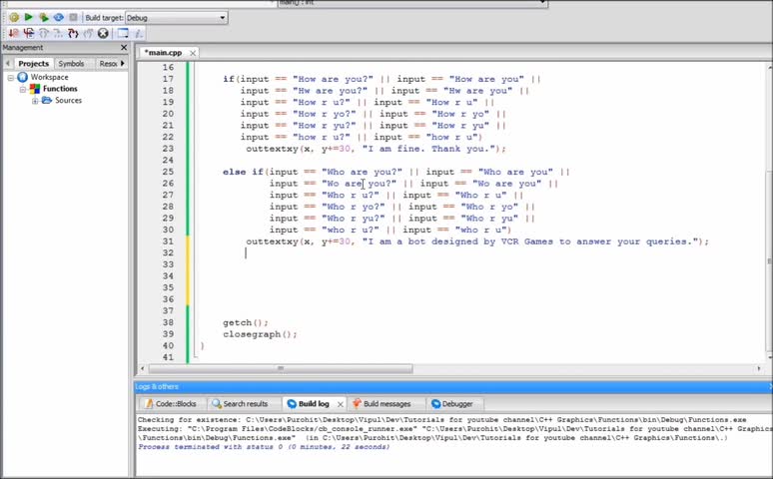Click the Run to cursor debugger icon
This screenshot has height=479, width=773.
(x=29, y=33)
